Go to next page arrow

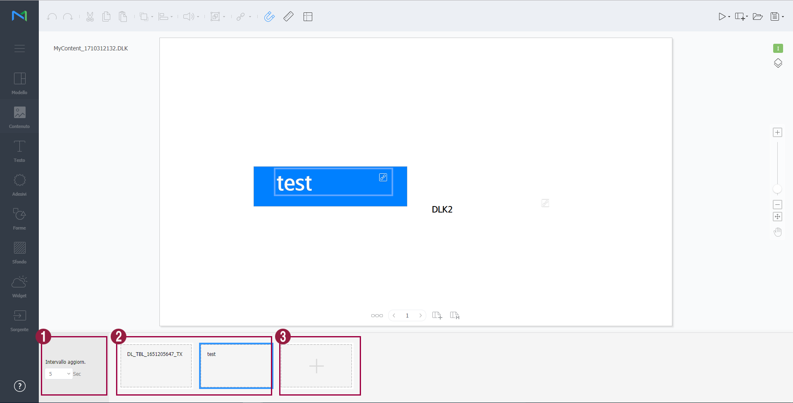tap(420, 316)
